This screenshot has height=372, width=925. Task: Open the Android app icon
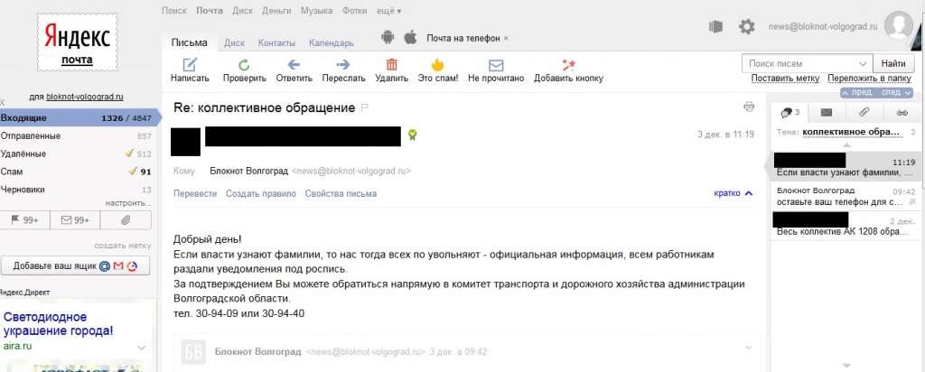click(388, 38)
